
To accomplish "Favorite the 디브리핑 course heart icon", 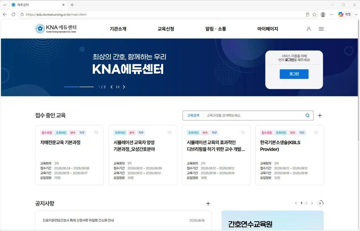I will [243, 132].
